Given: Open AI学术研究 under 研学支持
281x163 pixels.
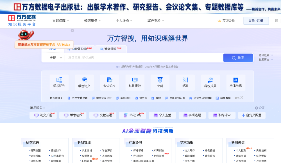Looking at the screenshot, I should [57, 156].
